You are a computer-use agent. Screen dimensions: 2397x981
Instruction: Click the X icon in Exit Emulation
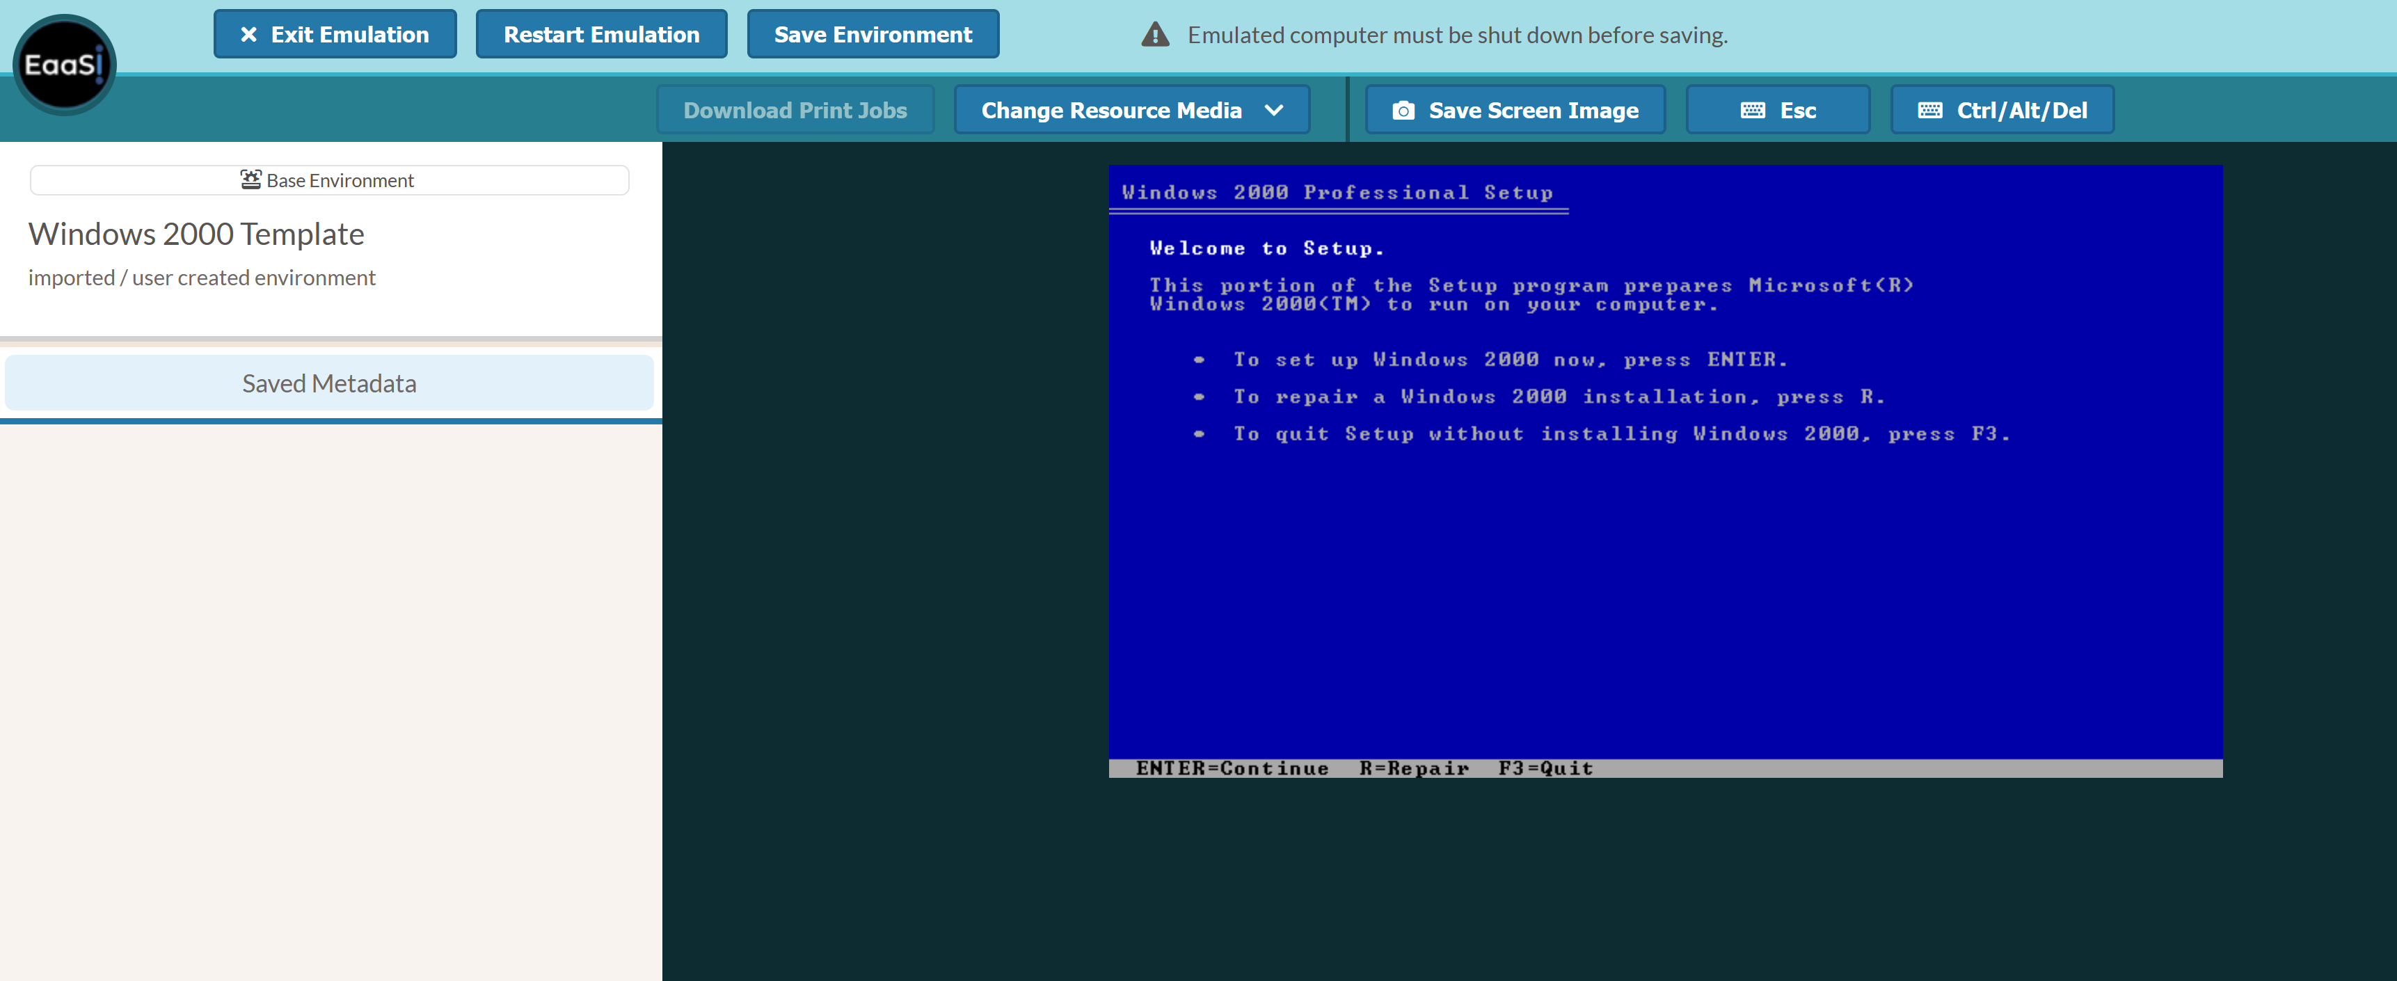248,34
